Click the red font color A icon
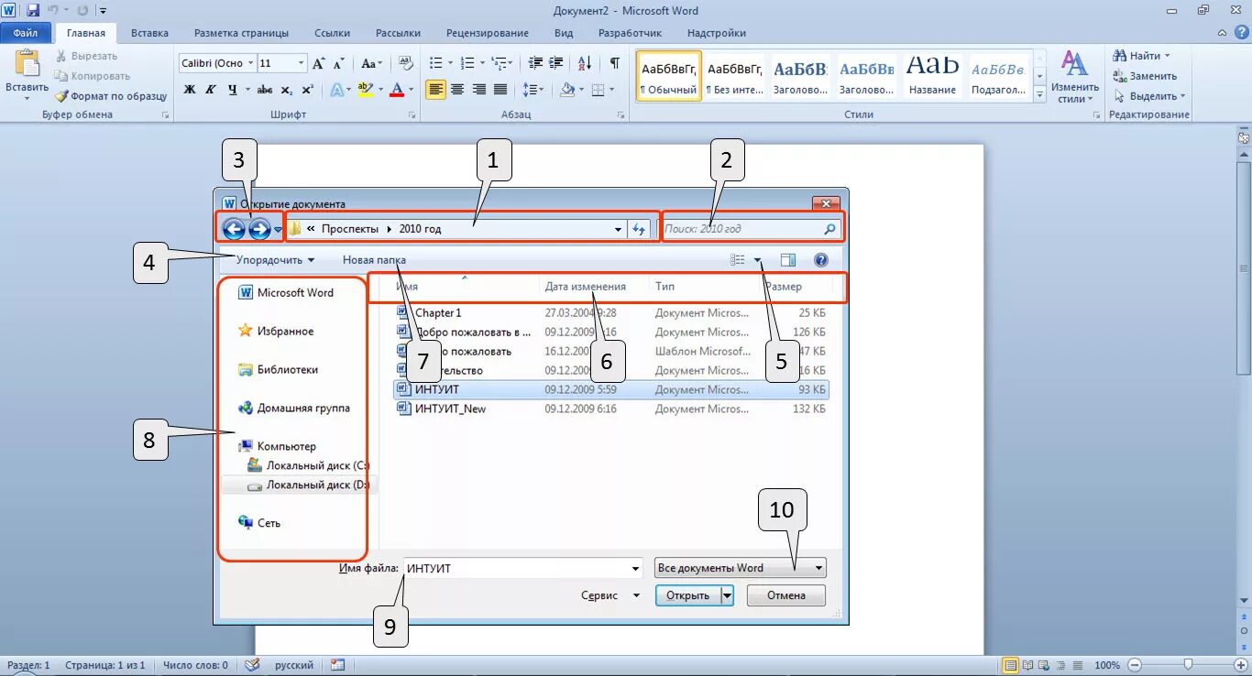This screenshot has width=1252, height=676. click(x=396, y=90)
